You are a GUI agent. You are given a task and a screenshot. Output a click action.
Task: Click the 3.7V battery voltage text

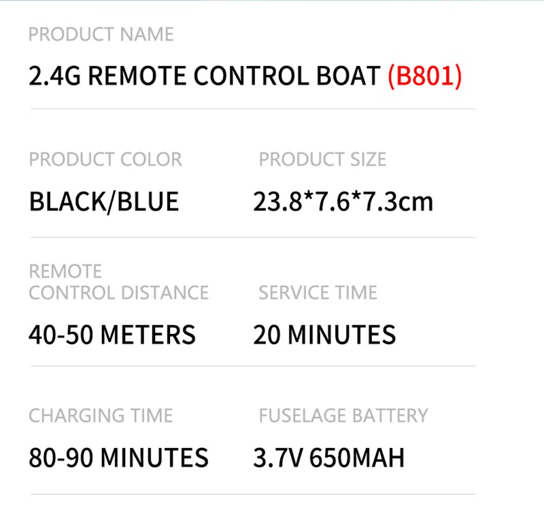click(x=278, y=458)
